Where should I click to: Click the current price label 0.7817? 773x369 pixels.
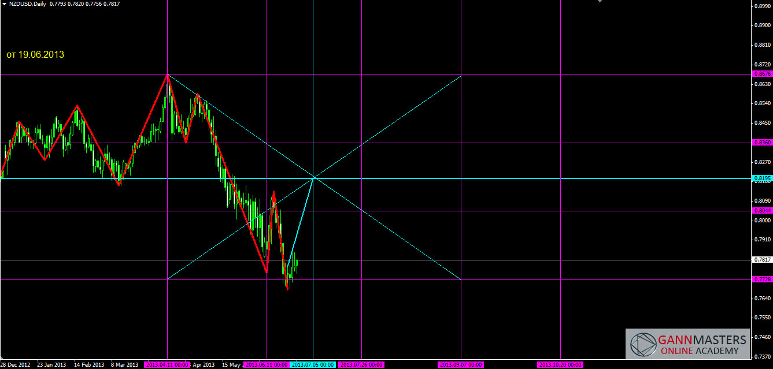pyautogui.click(x=763, y=260)
